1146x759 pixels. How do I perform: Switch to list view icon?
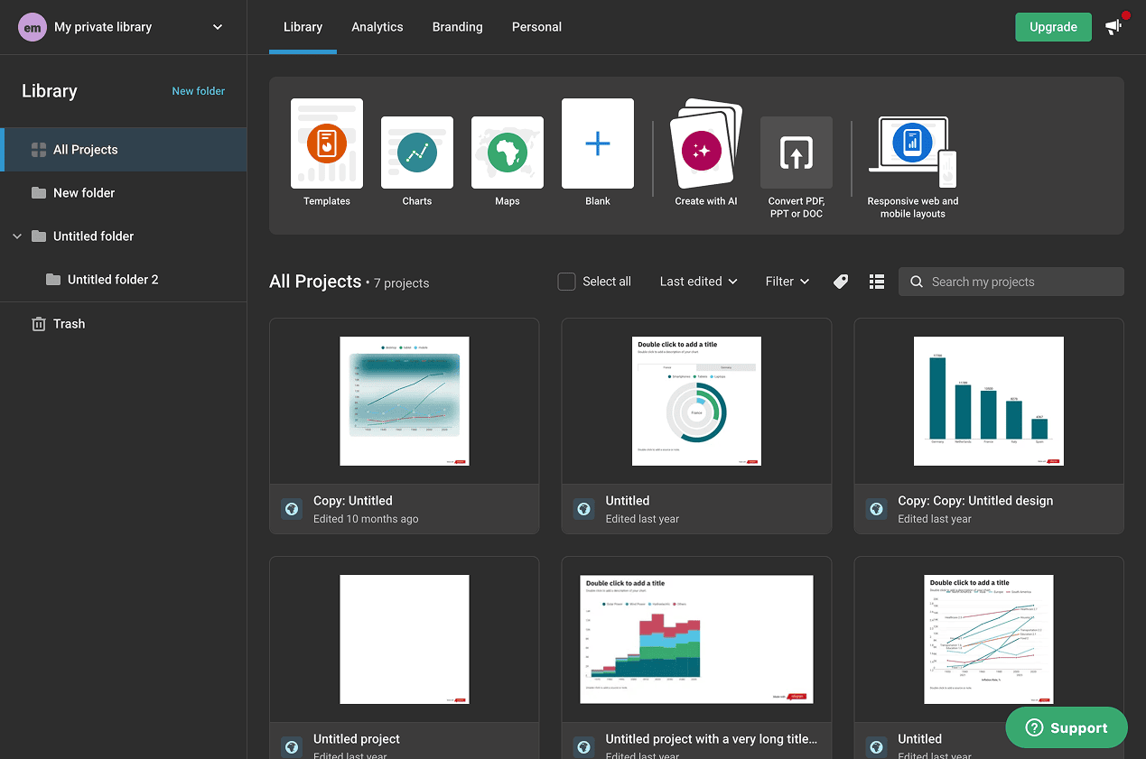click(877, 282)
